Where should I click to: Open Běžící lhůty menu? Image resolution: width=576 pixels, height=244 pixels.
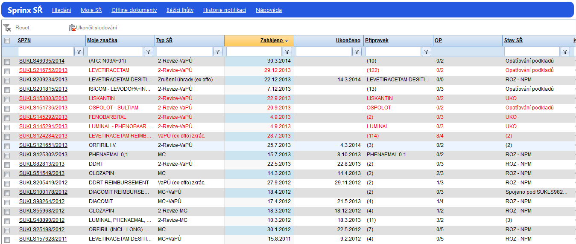(x=180, y=10)
